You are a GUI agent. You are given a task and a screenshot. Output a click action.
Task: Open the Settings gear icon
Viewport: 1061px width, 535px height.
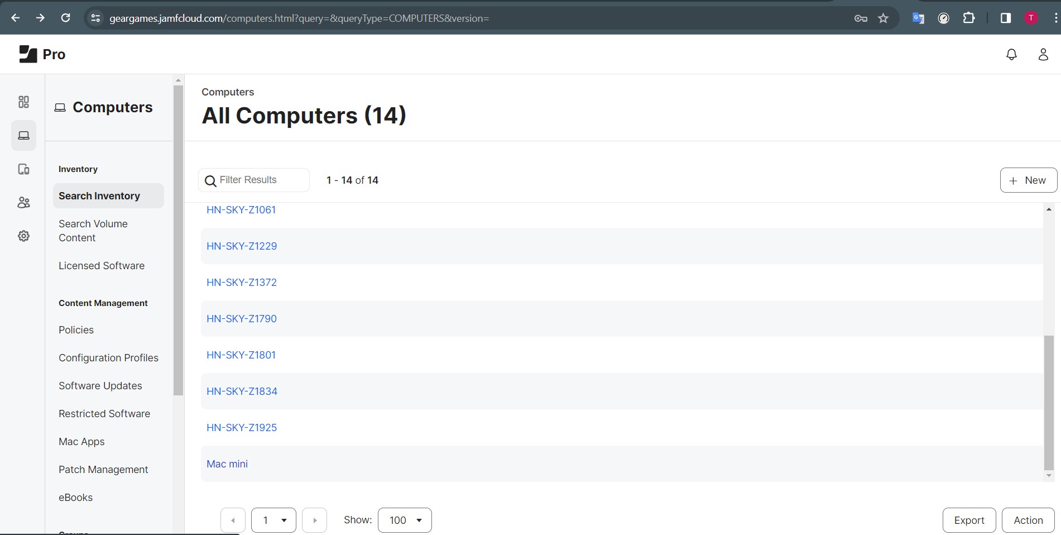23,236
